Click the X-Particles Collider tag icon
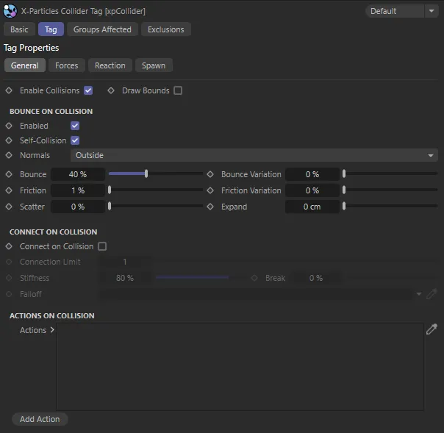 [x=10, y=10]
